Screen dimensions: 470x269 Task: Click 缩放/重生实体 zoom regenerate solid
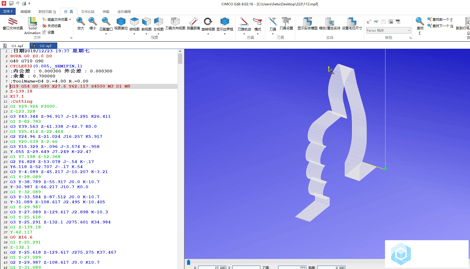coord(330,24)
